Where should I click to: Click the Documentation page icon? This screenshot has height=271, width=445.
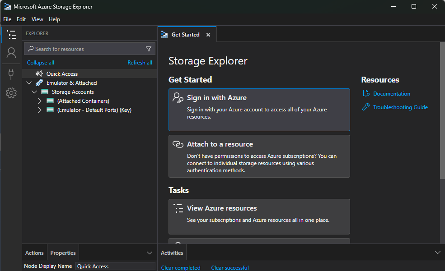tap(366, 93)
